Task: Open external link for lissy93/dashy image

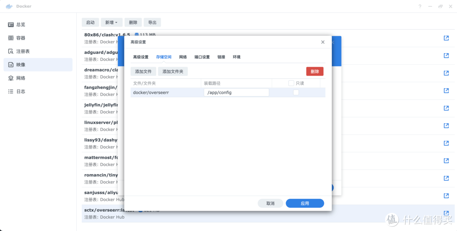Action: click(446, 143)
